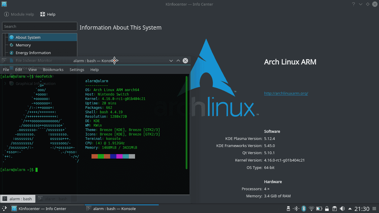379x213 pixels.
Task: Click the Memory module icon
Action: coord(12,45)
